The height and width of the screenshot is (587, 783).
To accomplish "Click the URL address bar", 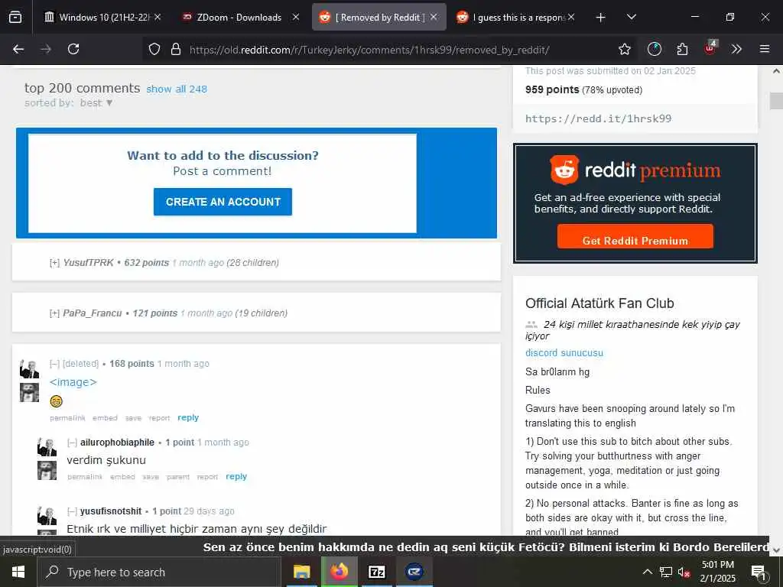I will [369, 50].
